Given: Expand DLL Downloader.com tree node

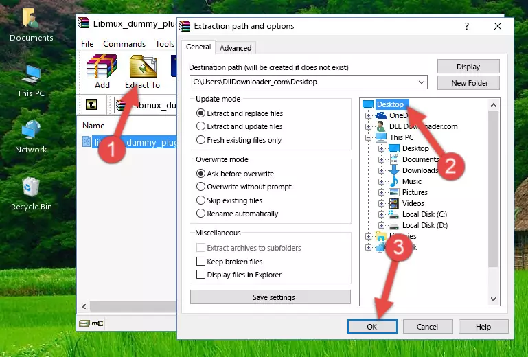Looking at the screenshot, I should point(368,126).
